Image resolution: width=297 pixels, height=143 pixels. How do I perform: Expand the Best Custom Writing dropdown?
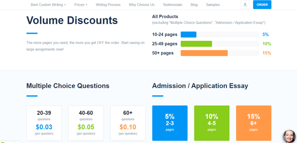click(48, 5)
